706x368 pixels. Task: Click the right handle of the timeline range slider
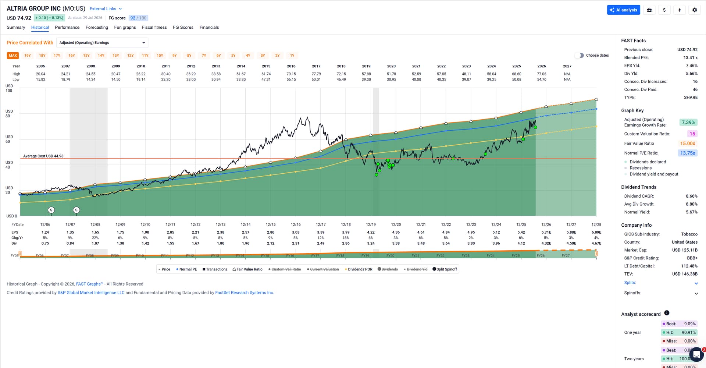pos(596,254)
